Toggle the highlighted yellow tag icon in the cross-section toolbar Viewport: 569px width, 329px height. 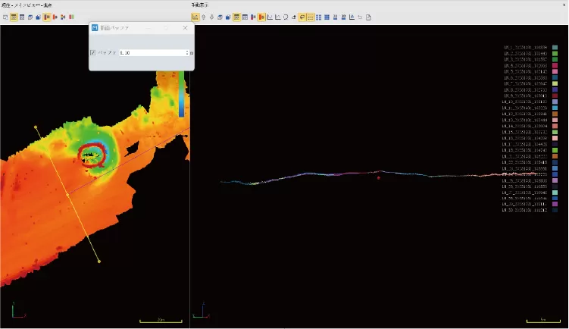pyautogui.click(x=302, y=16)
